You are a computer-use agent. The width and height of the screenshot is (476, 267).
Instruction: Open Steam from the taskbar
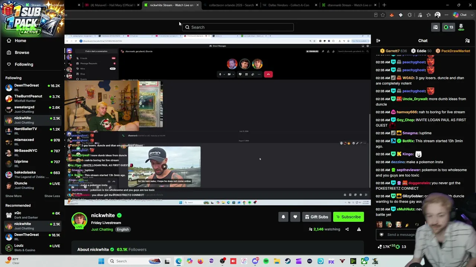[x=288, y=261]
